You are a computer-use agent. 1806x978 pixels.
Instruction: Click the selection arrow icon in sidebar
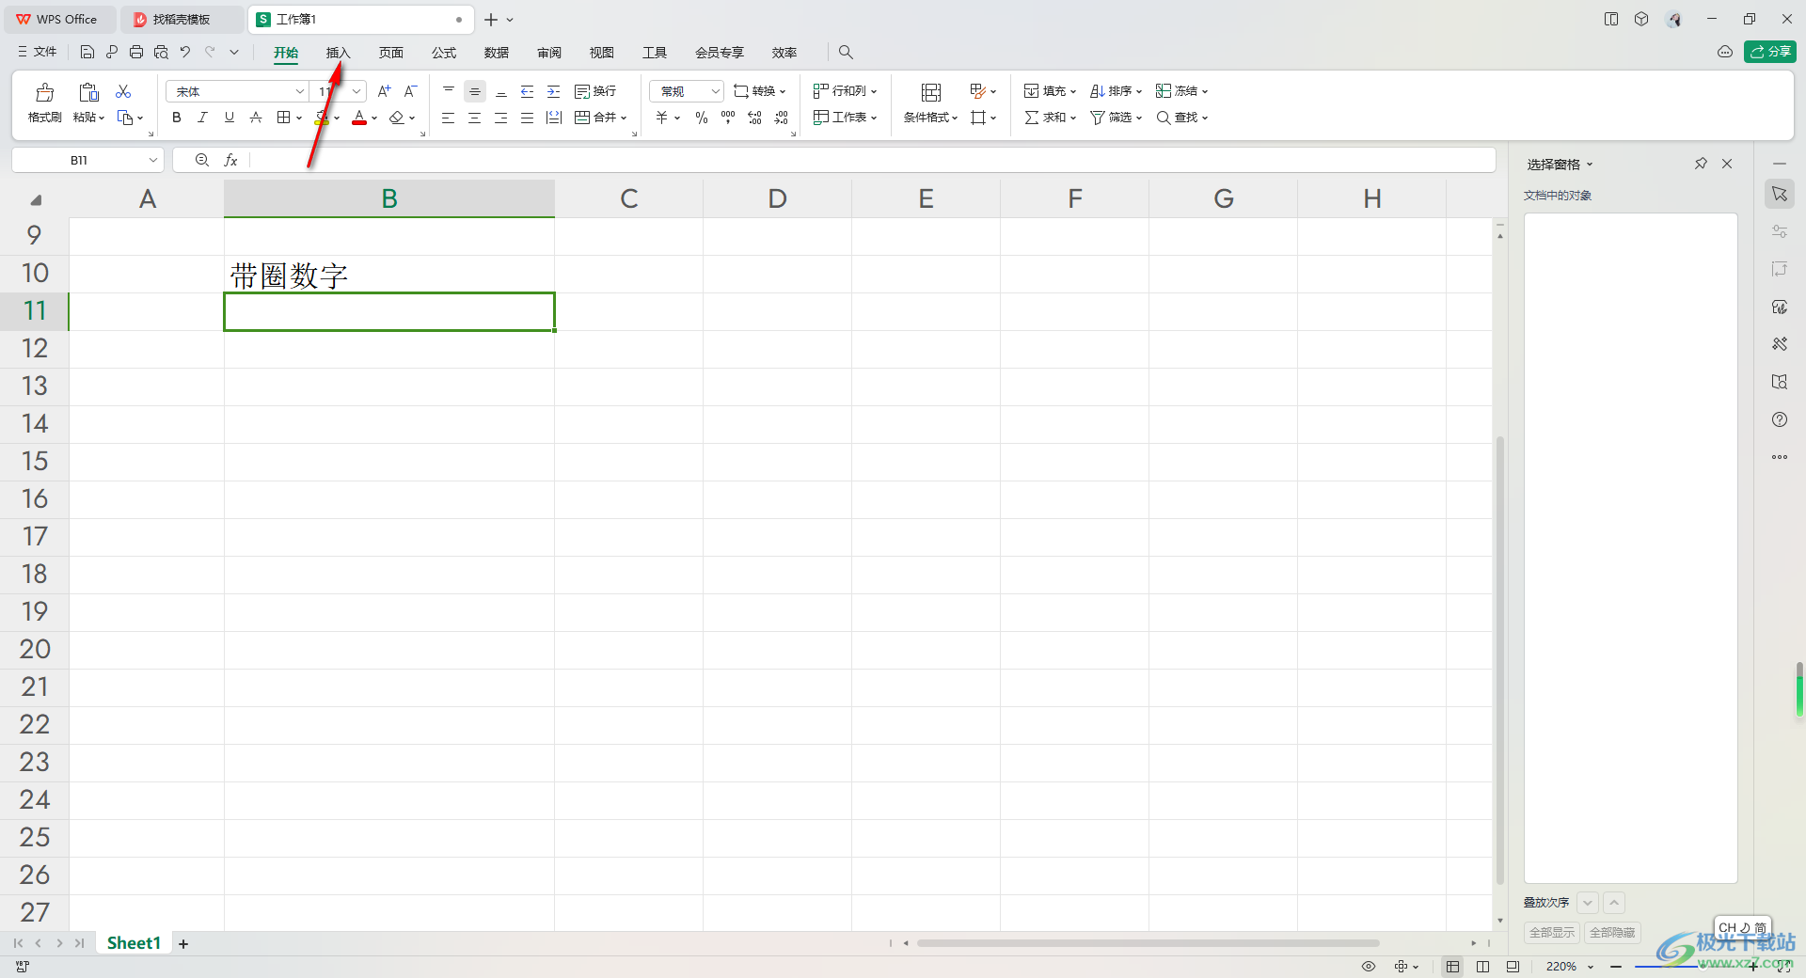tap(1780, 194)
